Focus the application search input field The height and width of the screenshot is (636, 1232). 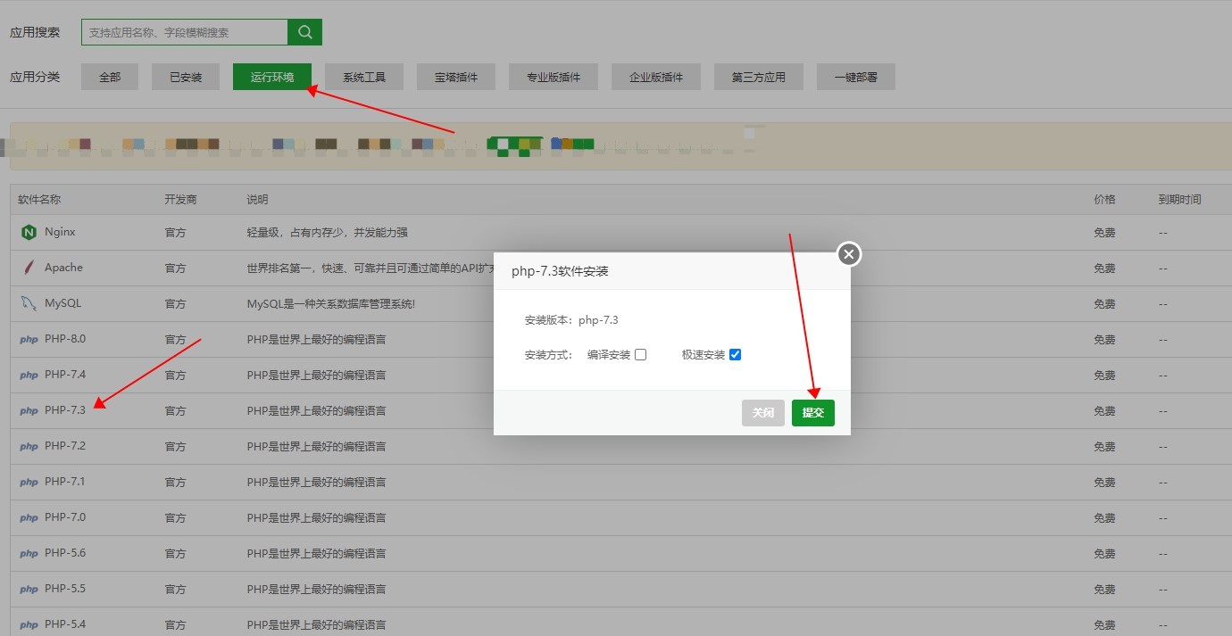(185, 32)
